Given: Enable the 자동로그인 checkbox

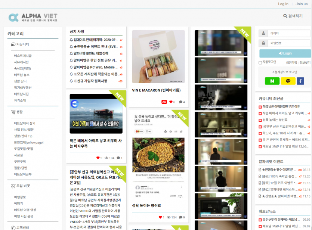Looking at the screenshot, I should [x=260, y=63].
